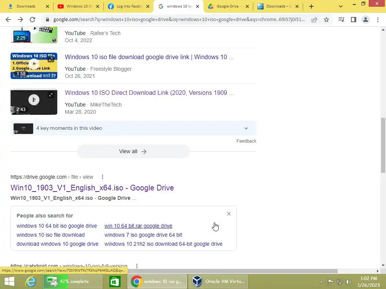
Task: Search for windows 10 iso file download
Action: [51, 235]
